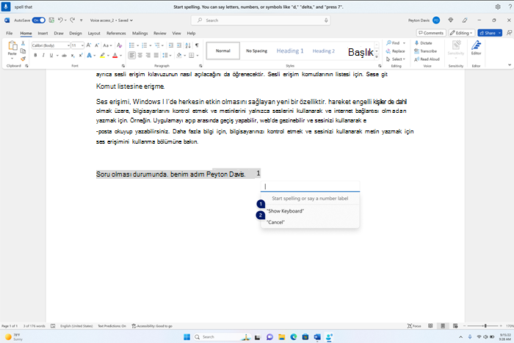Toggle Superscript formatting
Screen dimensions: 514x343
80,55
